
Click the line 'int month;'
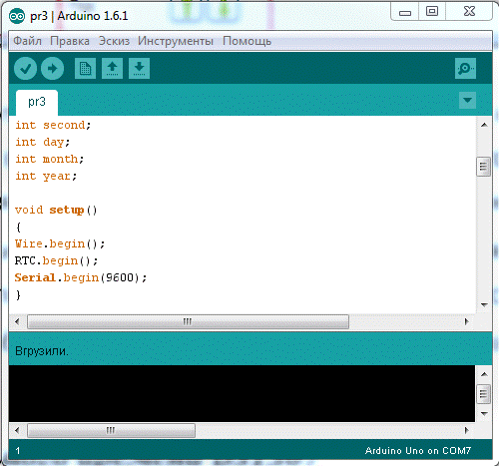point(49,159)
